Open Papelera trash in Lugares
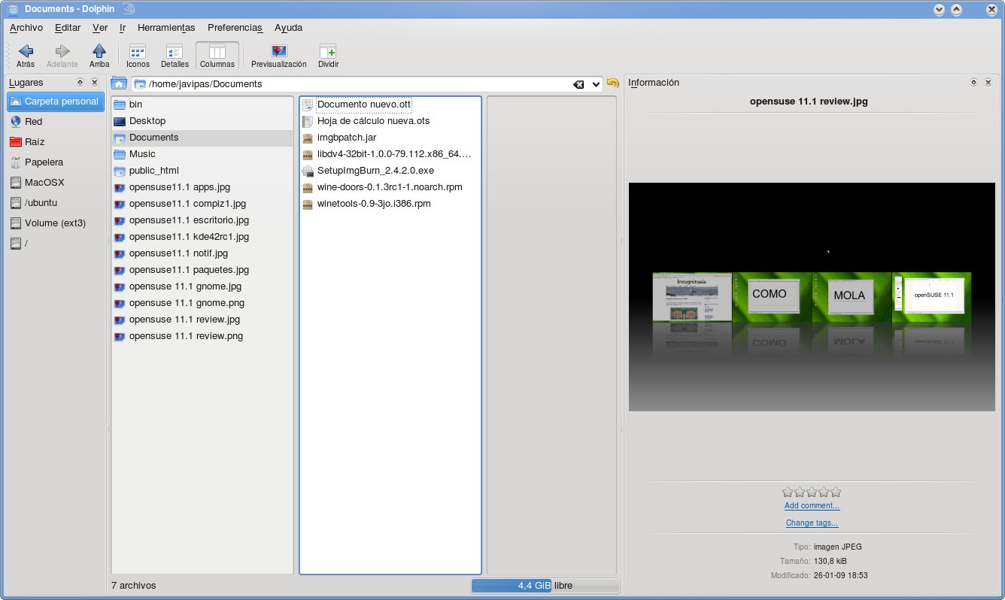The height and width of the screenshot is (600, 1005). 55,162
